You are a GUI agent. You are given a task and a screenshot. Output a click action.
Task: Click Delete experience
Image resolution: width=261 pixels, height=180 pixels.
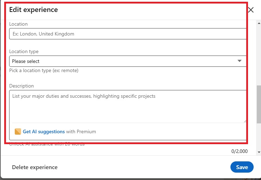point(35,167)
